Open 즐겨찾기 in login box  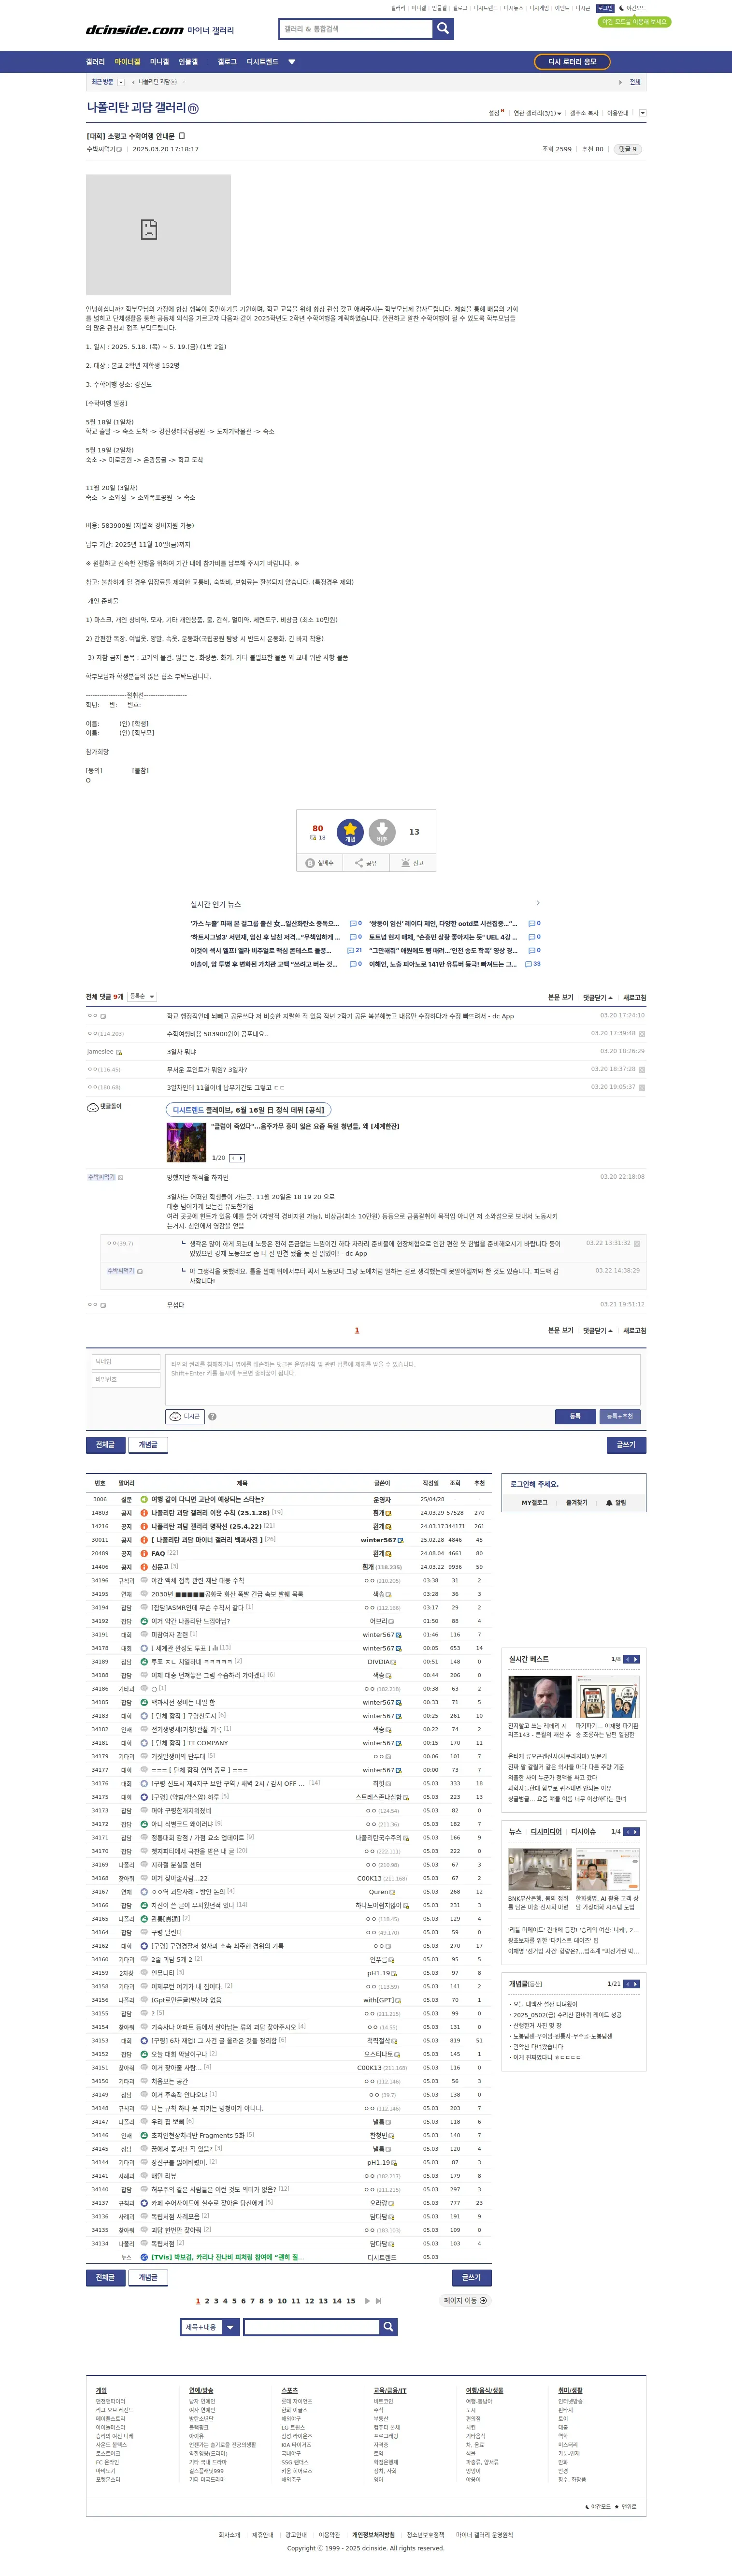pyautogui.click(x=577, y=1502)
